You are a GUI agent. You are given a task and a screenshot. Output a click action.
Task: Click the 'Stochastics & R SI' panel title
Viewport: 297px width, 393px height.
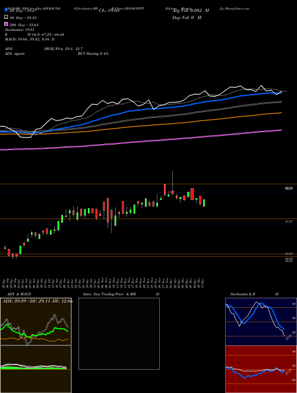click(x=254, y=294)
